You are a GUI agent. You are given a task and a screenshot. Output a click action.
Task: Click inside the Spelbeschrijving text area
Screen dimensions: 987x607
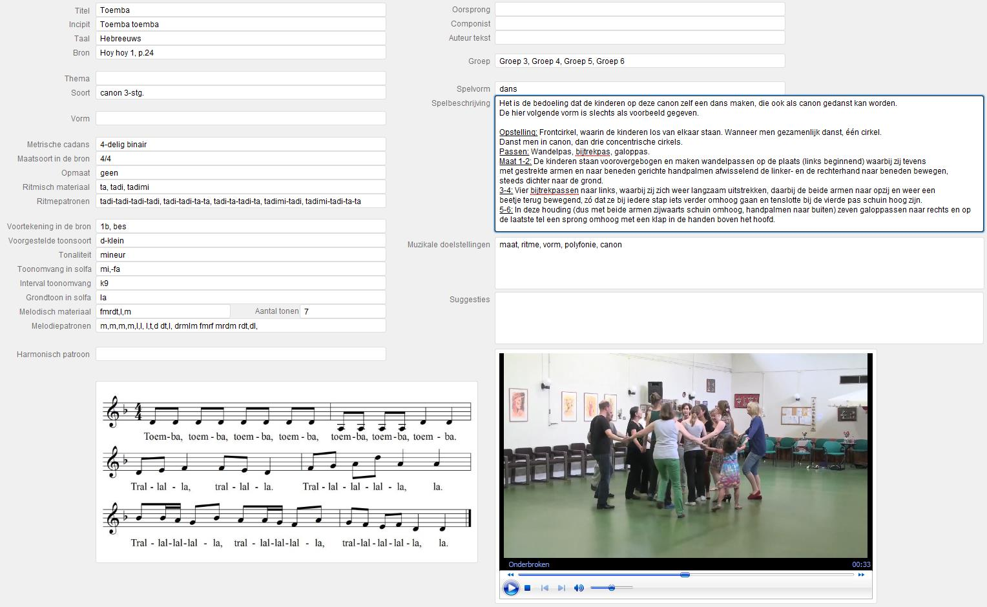[x=739, y=163]
